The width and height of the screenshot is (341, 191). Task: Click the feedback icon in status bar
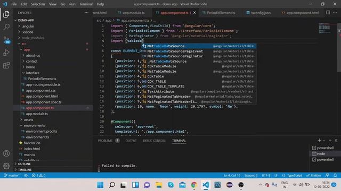[x=327, y=176]
